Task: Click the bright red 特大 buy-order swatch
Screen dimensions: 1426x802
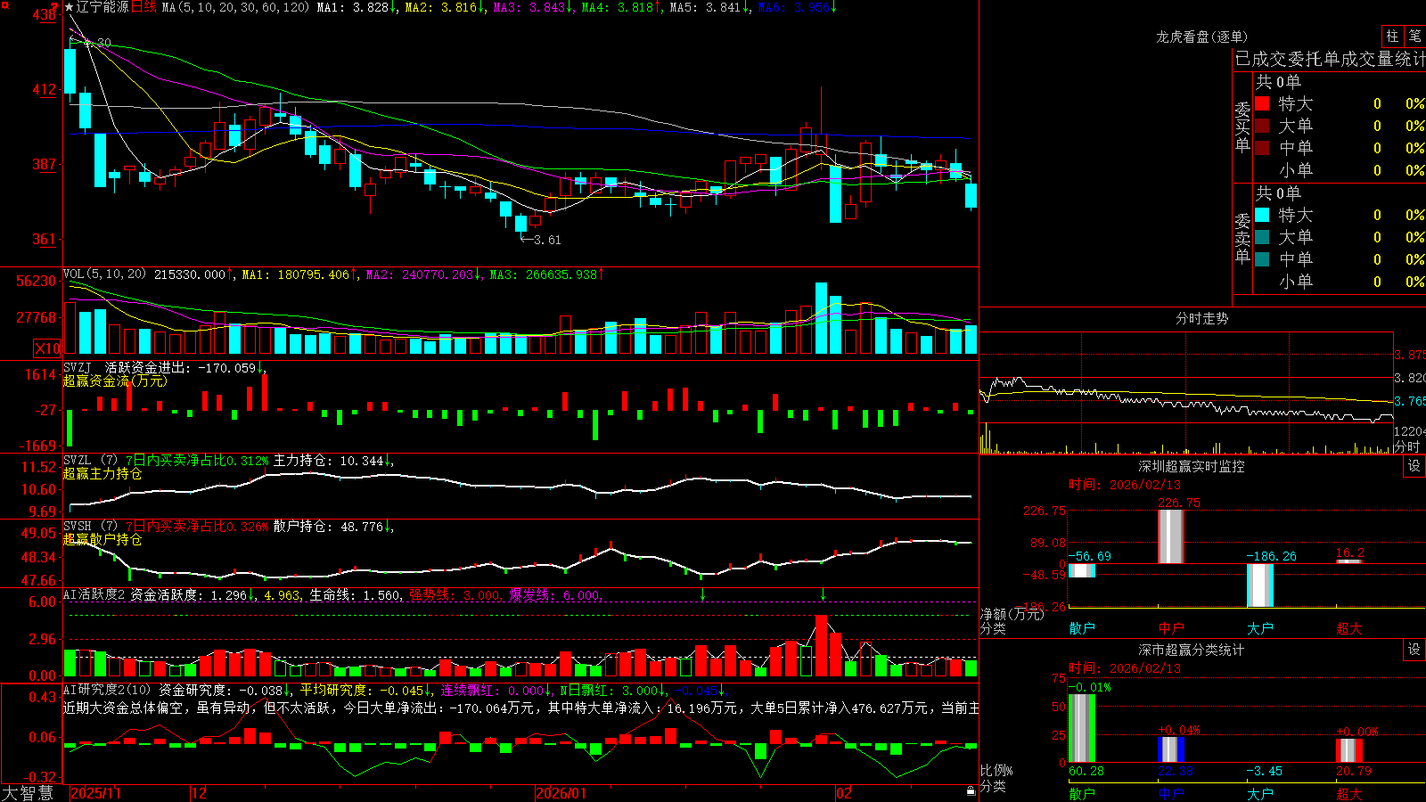Action: tap(1262, 103)
